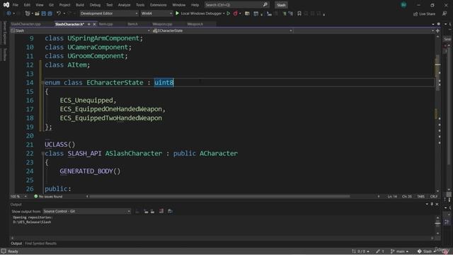Click Start Without Debugging outline arrow
Viewport: 453px width, 255px height.
229,13
